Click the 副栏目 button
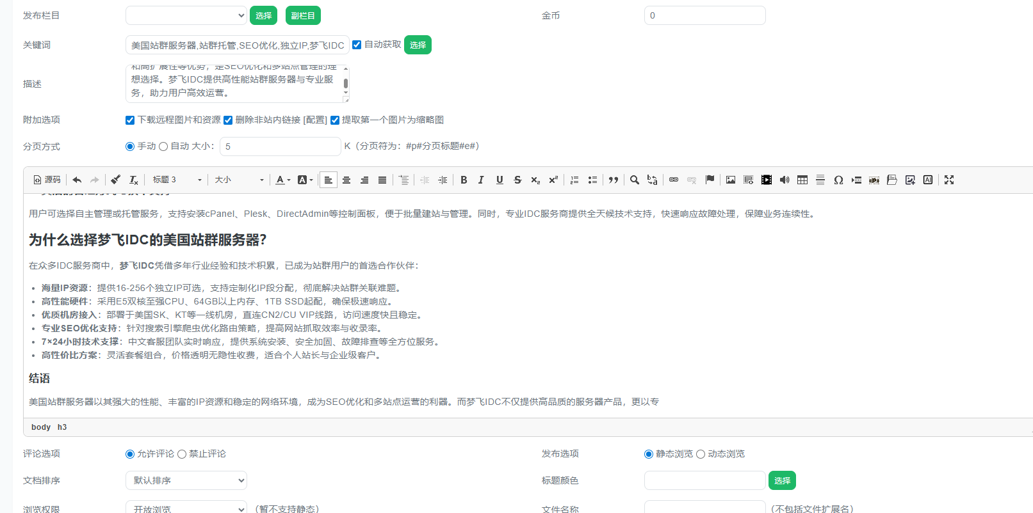 pyautogui.click(x=303, y=15)
